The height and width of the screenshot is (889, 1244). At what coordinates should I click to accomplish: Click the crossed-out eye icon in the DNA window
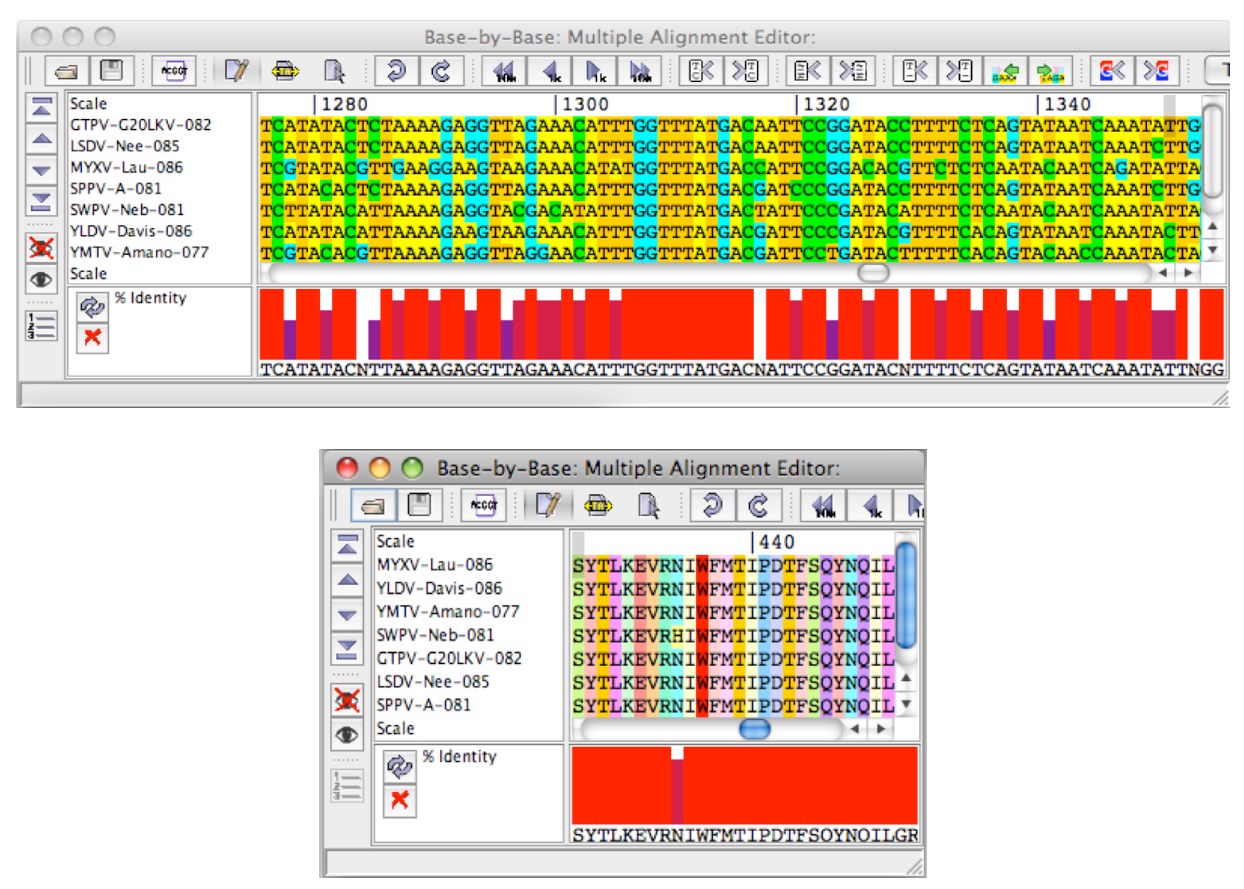click(x=42, y=248)
